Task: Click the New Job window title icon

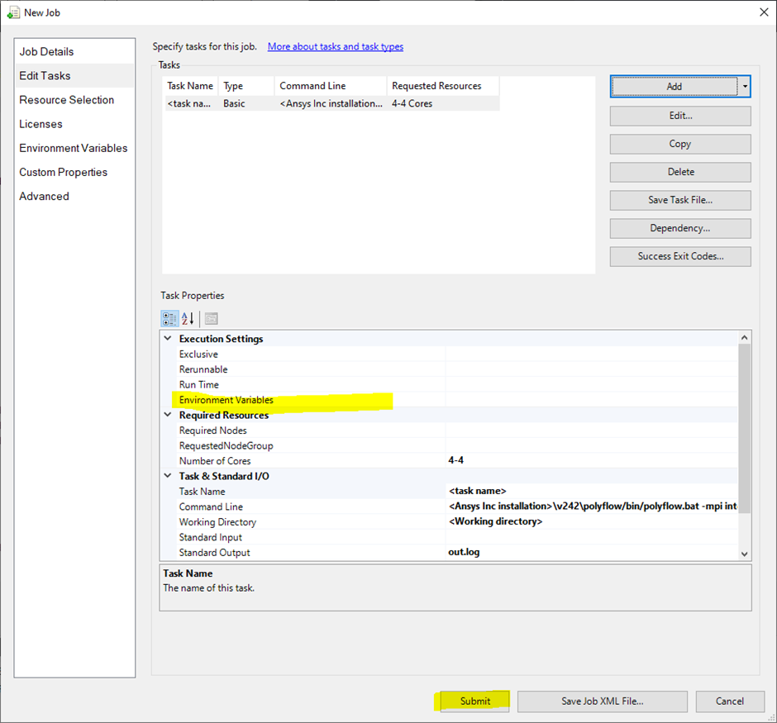Action: click(x=13, y=12)
